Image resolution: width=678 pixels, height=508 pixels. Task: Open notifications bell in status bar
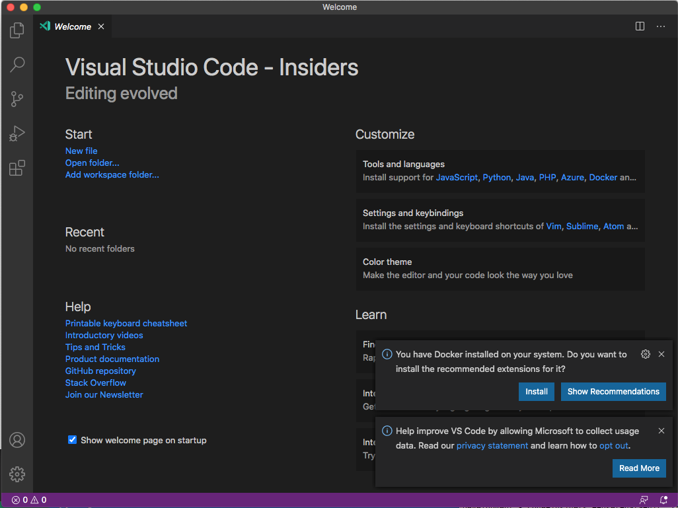point(663,500)
